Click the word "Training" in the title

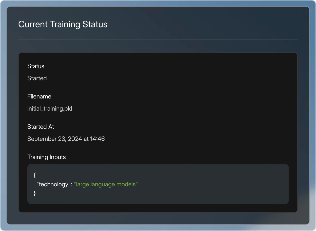65,24
